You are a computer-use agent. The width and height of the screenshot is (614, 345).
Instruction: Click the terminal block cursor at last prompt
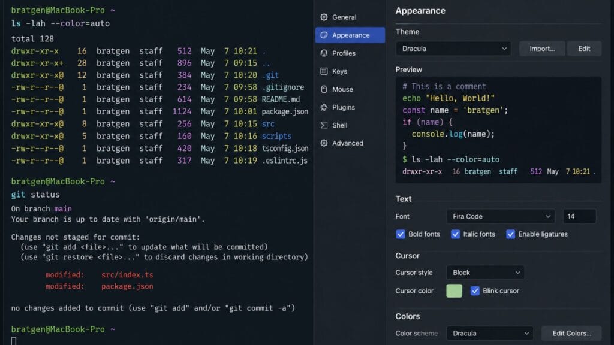coord(14,341)
